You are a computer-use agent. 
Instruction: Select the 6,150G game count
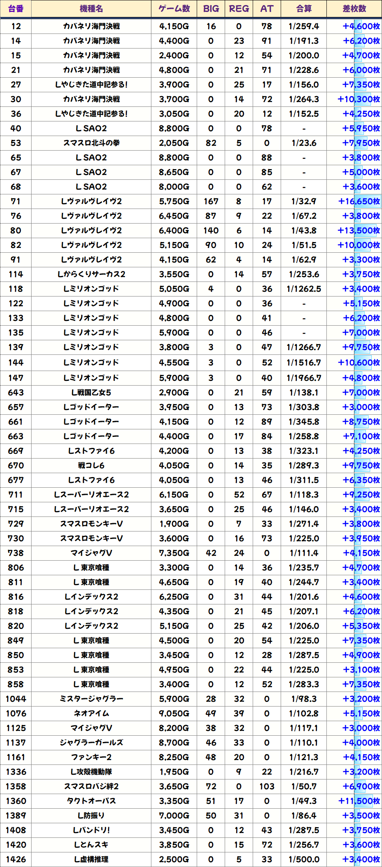(x=174, y=495)
